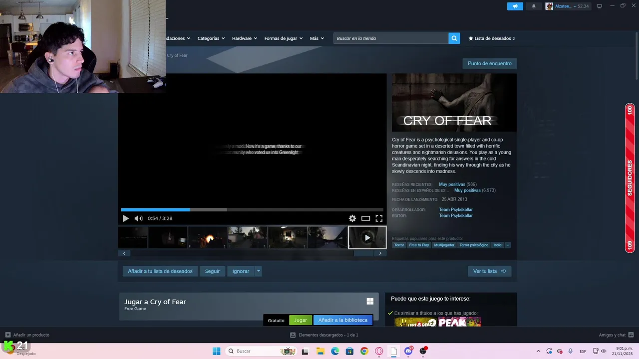Image resolution: width=639 pixels, height=359 pixels.
Task: Click the Ignorar button
Action: click(241, 271)
